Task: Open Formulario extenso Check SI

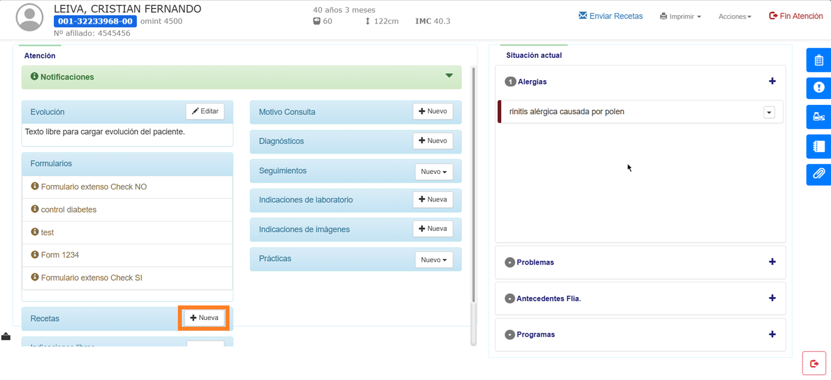Action: tap(127, 277)
